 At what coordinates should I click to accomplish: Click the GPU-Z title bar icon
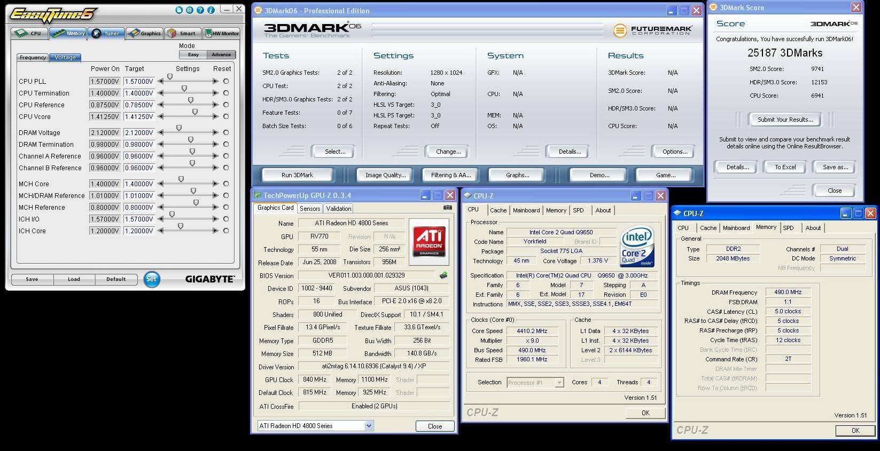(x=257, y=195)
